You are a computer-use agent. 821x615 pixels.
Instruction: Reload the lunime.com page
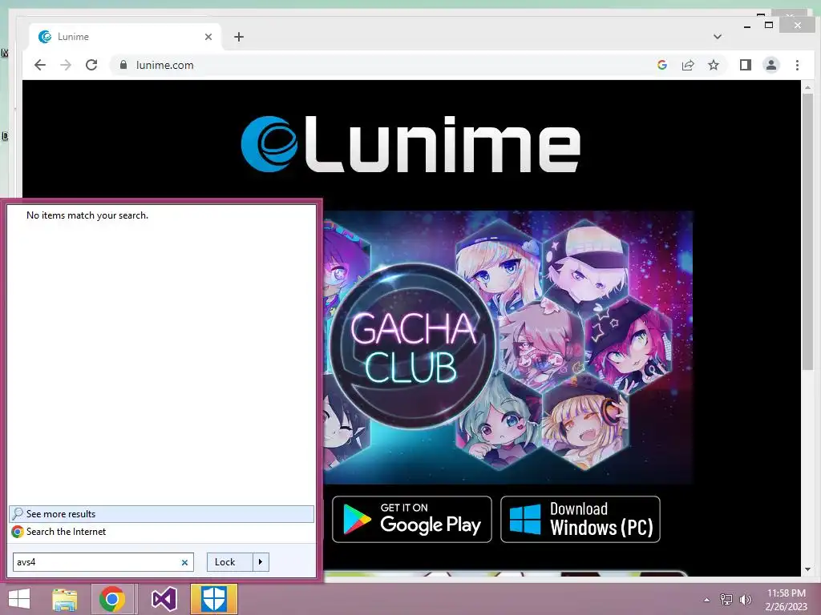tap(91, 65)
